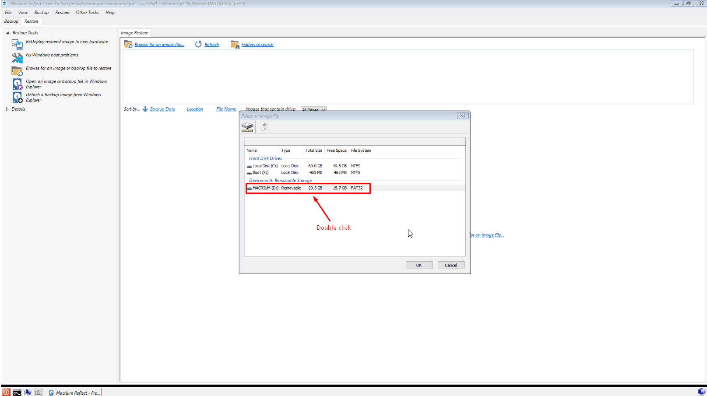Click the File System column header

361,151
